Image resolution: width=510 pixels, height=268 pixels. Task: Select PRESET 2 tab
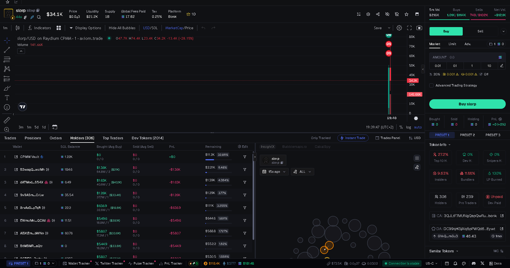(x=467, y=135)
